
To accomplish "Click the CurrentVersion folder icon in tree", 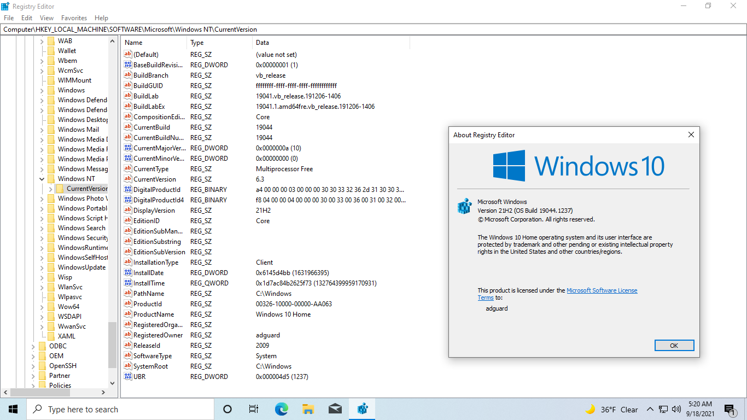I will 60,189.
